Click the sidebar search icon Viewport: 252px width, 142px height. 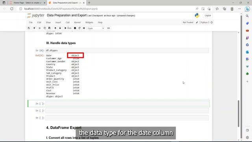tap(247, 16)
